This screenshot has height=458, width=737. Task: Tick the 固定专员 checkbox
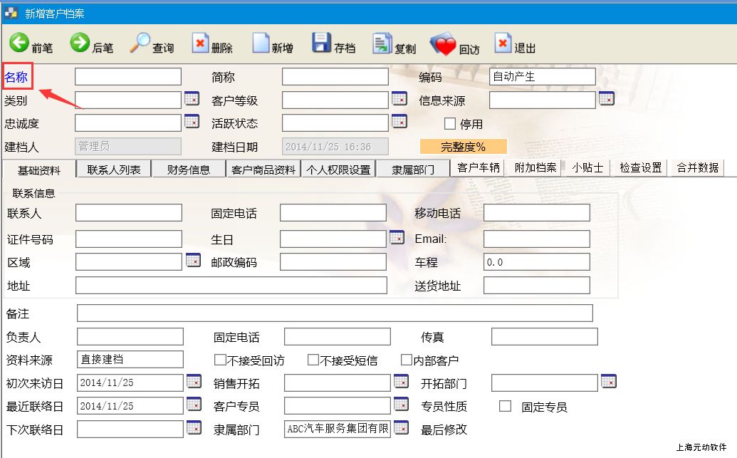(506, 406)
